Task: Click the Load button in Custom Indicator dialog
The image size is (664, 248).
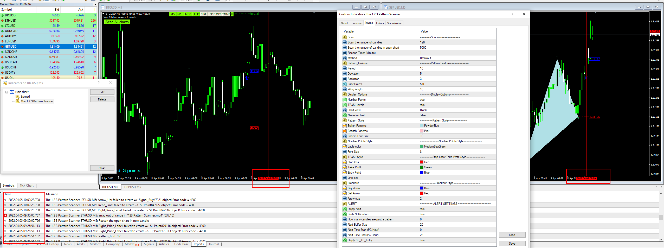Action: coord(512,235)
